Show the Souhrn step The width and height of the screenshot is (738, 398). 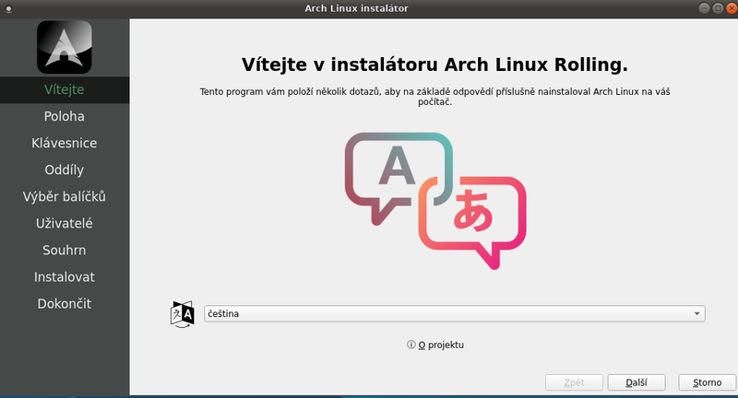(64, 251)
